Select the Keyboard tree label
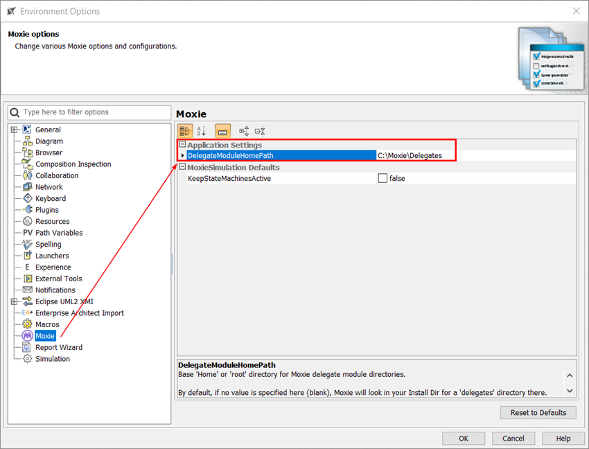This screenshot has width=589, height=449. [x=51, y=198]
